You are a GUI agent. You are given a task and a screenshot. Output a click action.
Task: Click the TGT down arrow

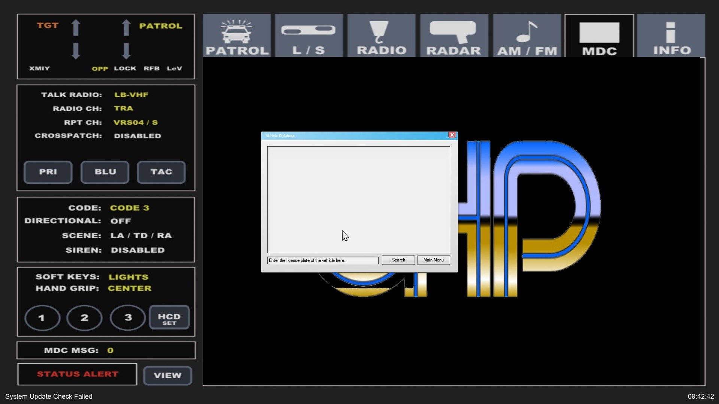[76, 51]
